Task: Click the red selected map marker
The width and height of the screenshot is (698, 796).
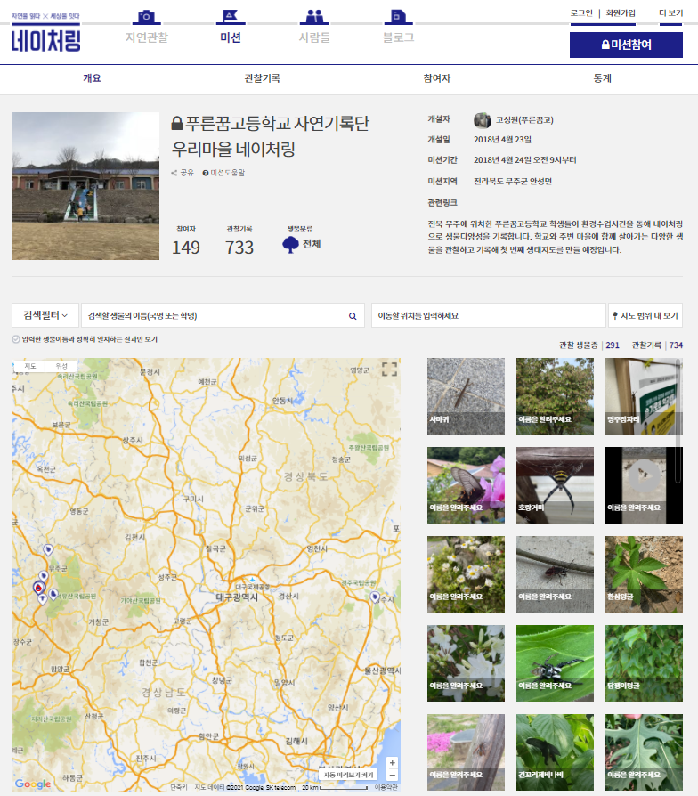Action: (38, 588)
